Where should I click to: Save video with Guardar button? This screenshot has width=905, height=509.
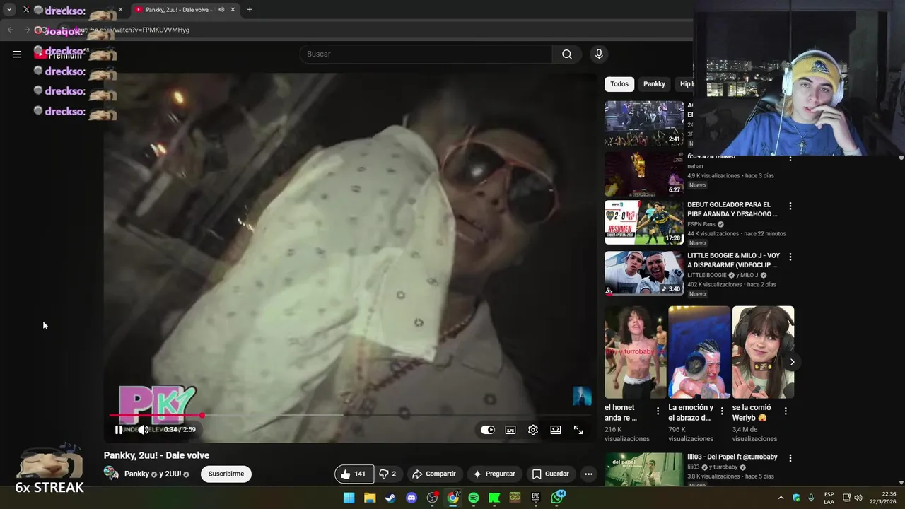click(x=550, y=474)
